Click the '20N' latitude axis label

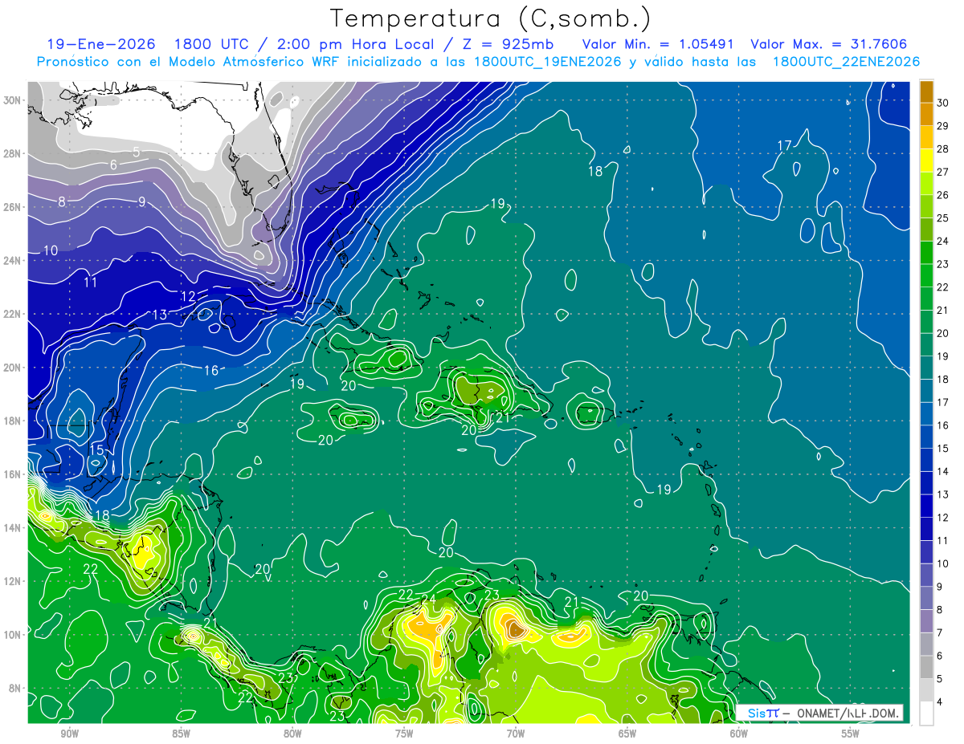13,368
